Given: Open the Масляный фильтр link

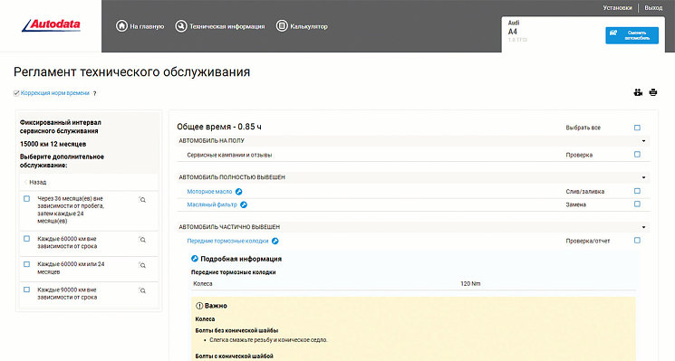Looking at the screenshot, I should pos(212,204).
